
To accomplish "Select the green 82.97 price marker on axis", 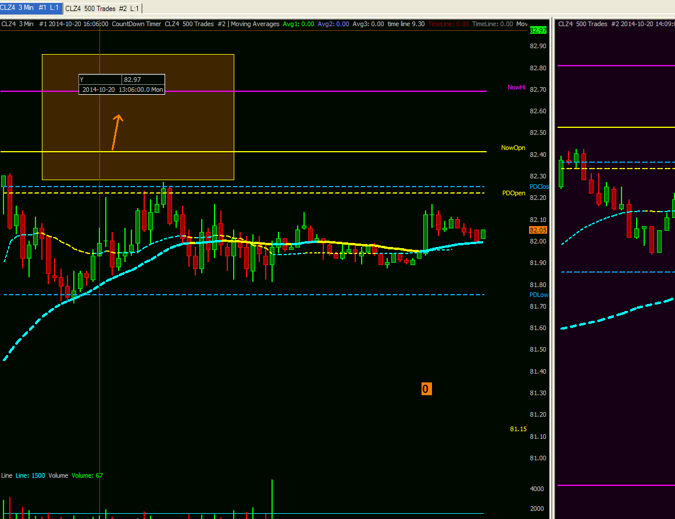I will click(538, 30).
